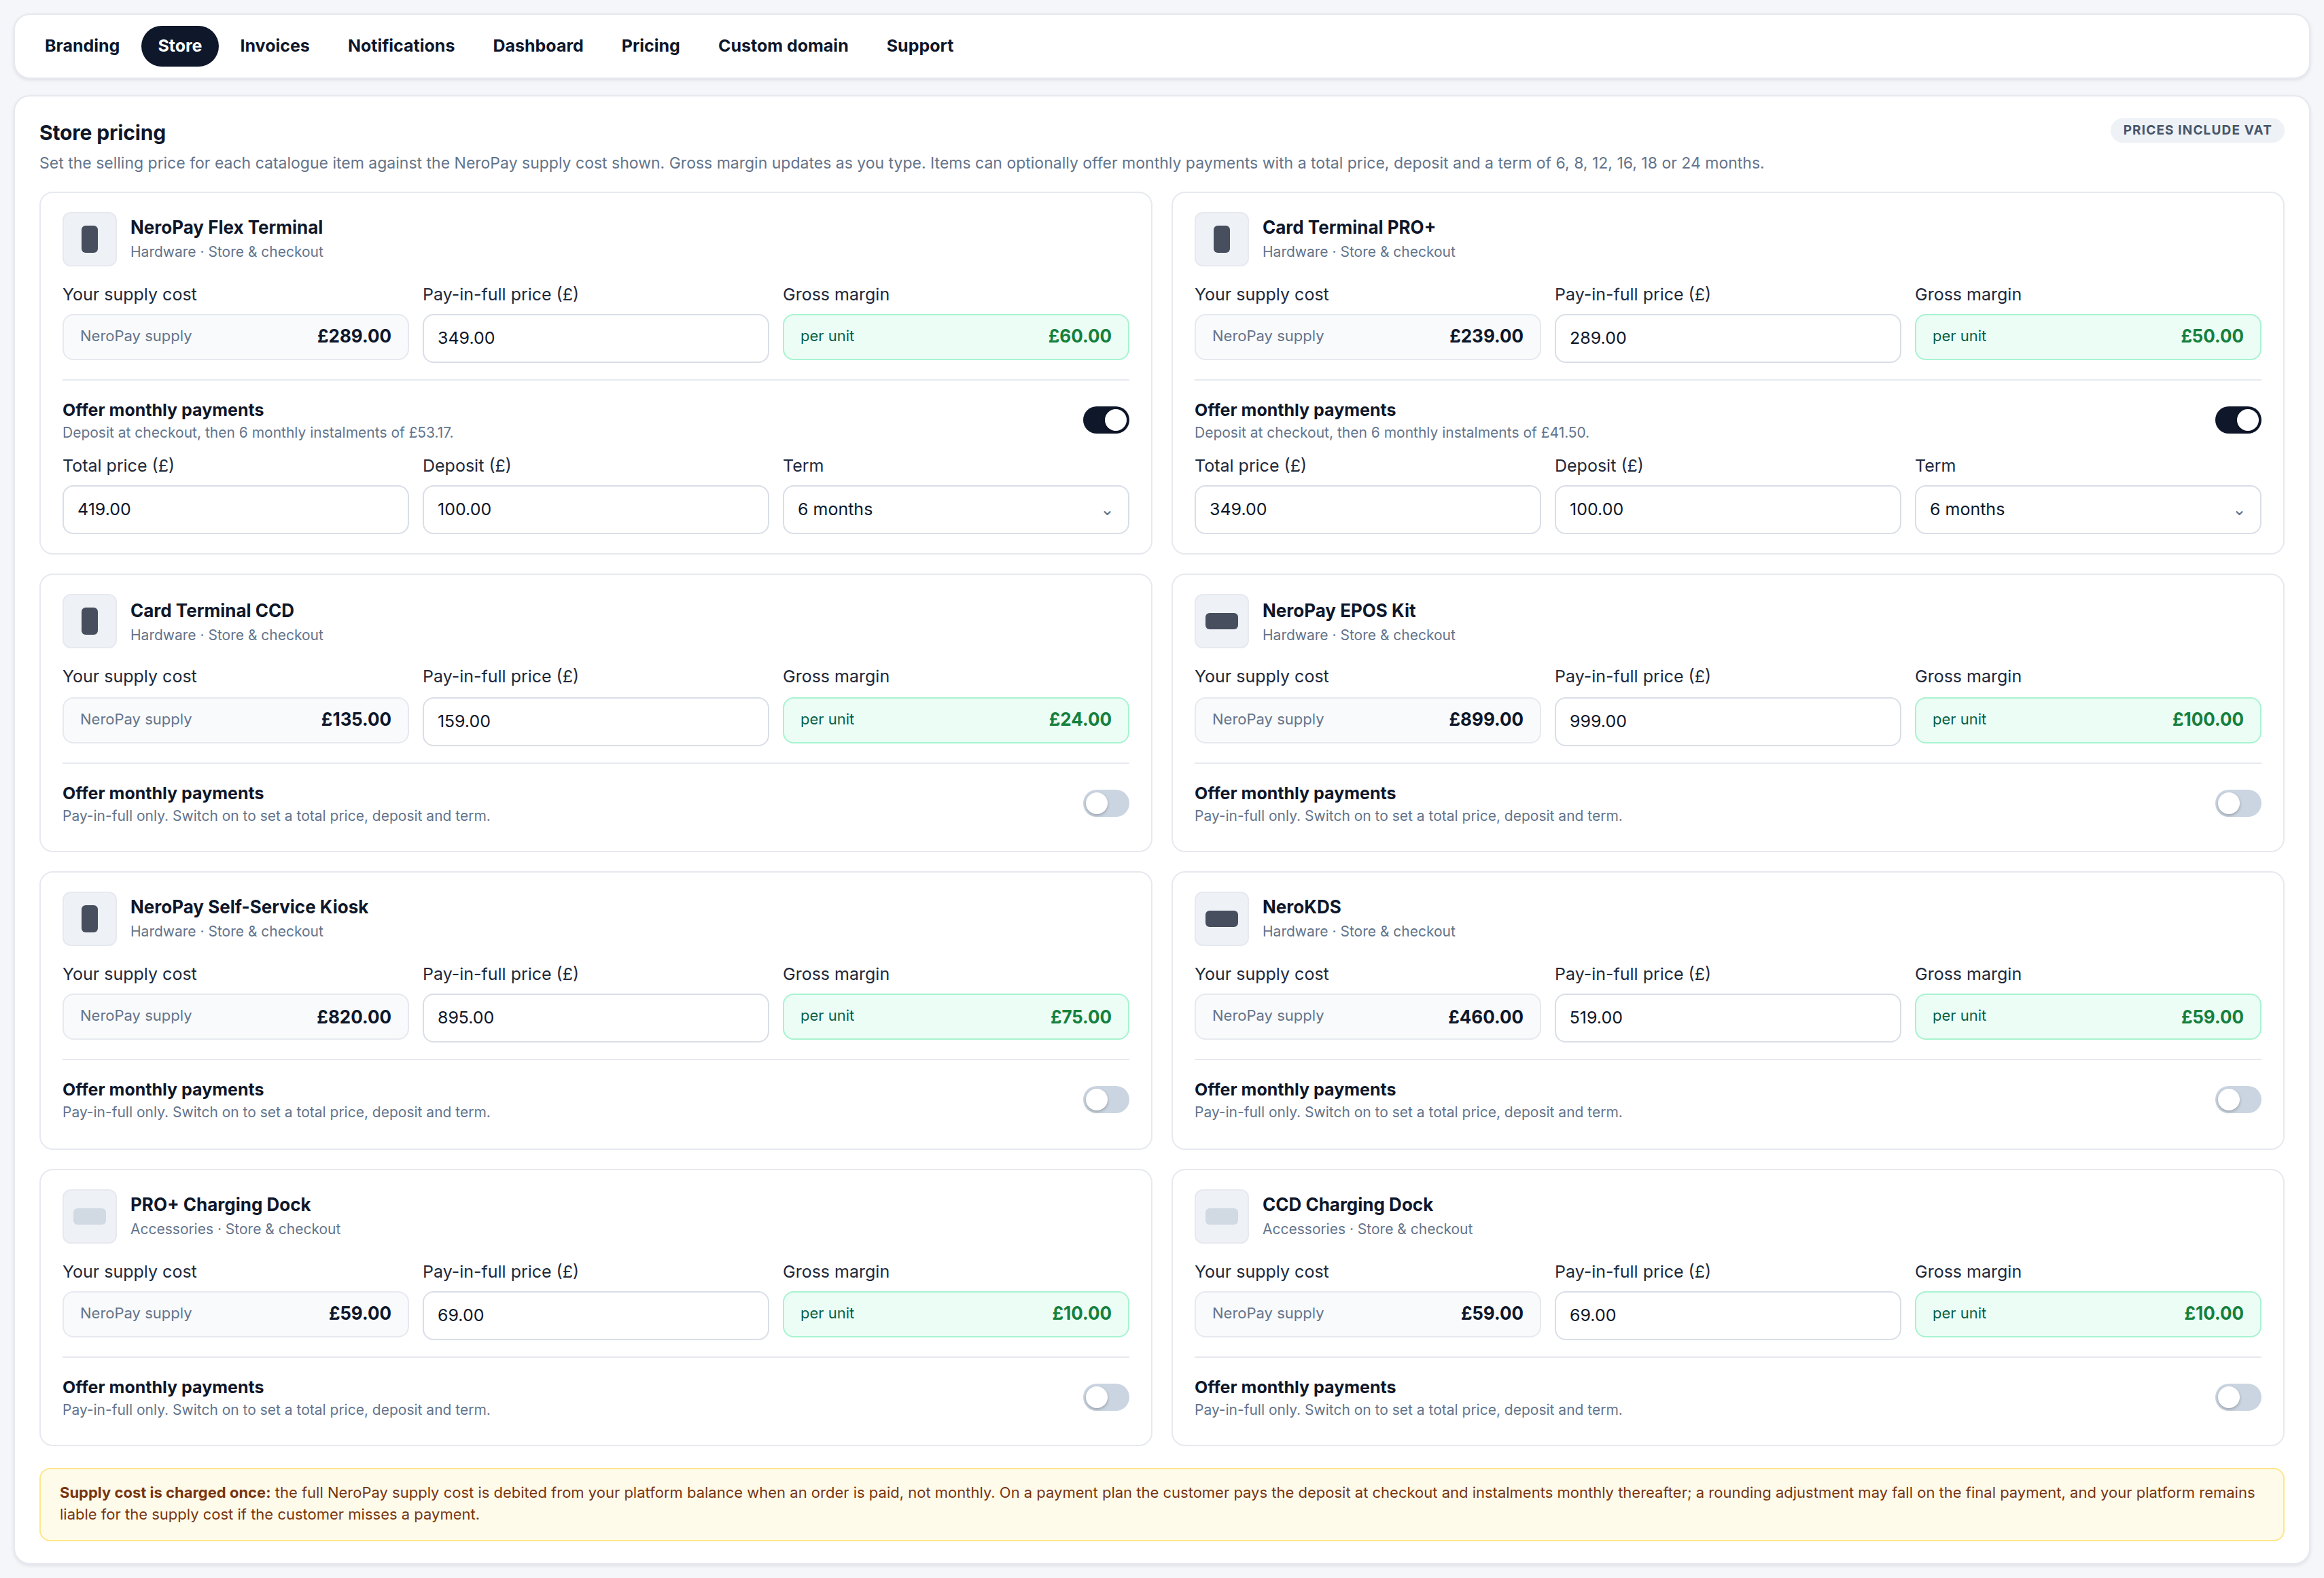
Task: Click the NeroPay Self-Service Kiosk product icon
Action: click(89, 918)
